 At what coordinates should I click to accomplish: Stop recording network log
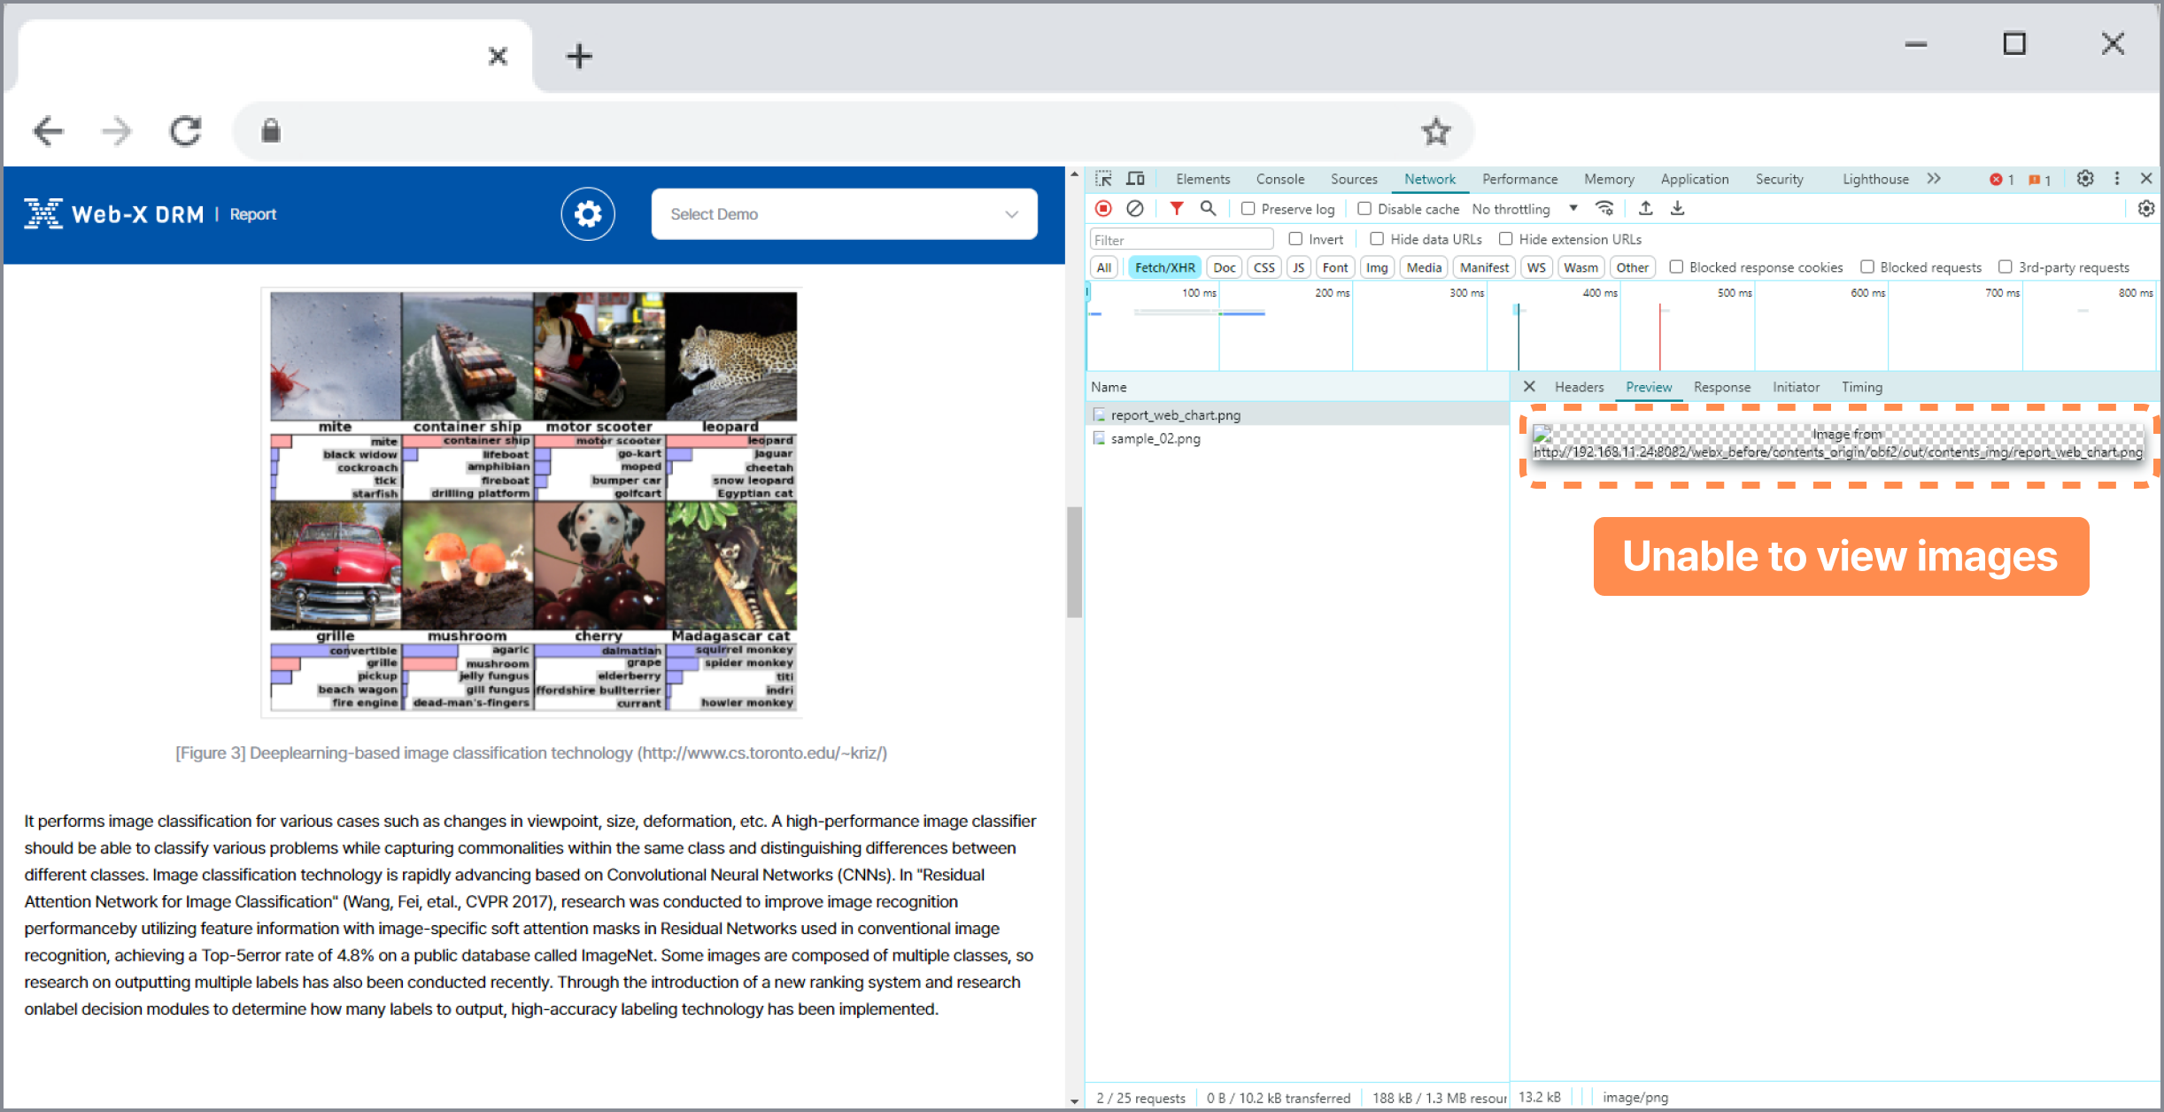pyautogui.click(x=1103, y=209)
